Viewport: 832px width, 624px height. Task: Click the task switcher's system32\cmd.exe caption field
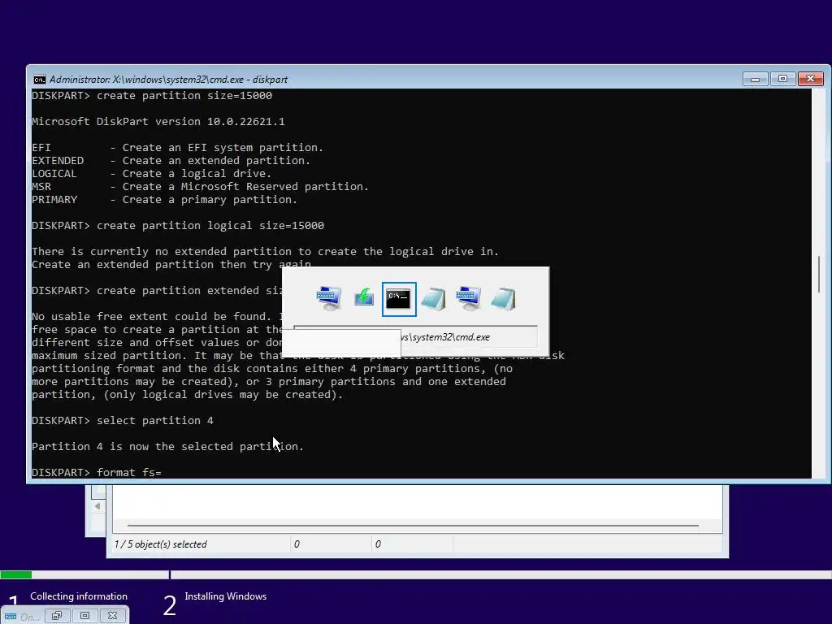415,337
